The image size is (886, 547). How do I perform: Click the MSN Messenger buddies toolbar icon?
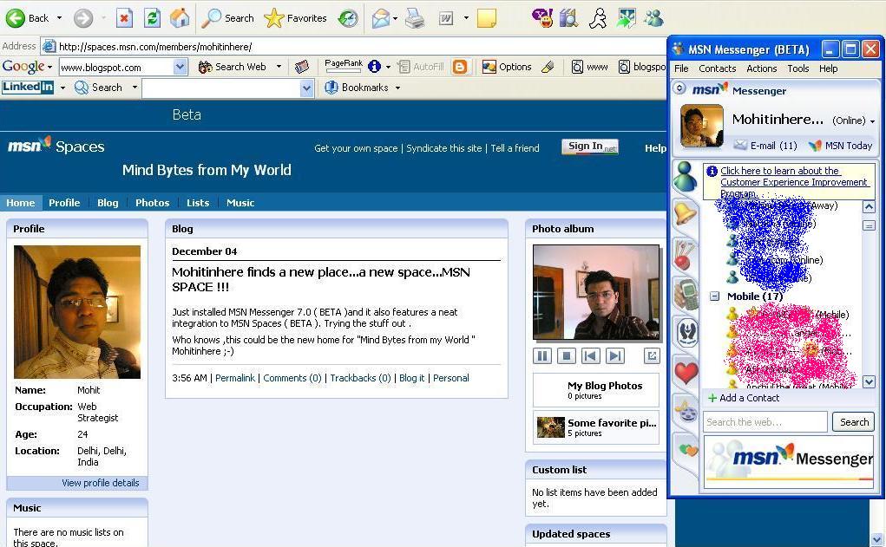[653, 18]
